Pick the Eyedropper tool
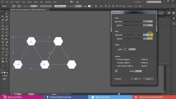This screenshot has width=176, height=99. point(3,45)
